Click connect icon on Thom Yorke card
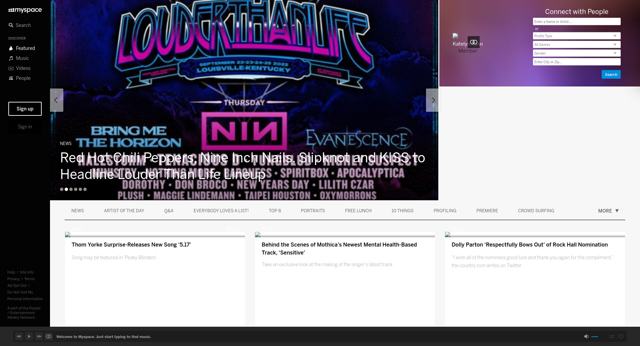 [x=229, y=229]
